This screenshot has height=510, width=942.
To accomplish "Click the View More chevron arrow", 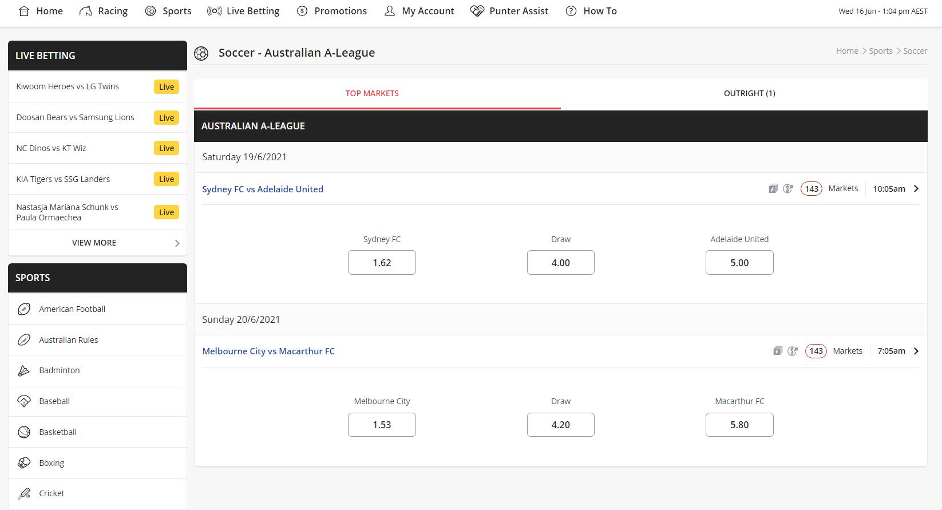I will (177, 243).
